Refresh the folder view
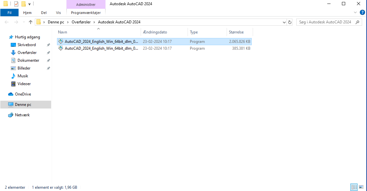367x191 pixels. [290, 22]
